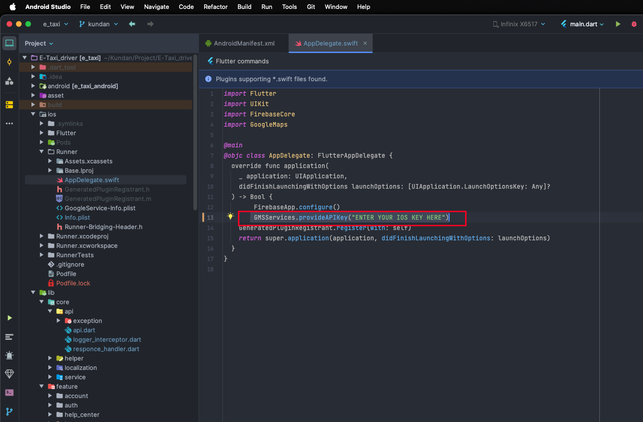The width and height of the screenshot is (643, 422).
Task: Expand the Assets.xcassets folder
Action: click(50, 161)
